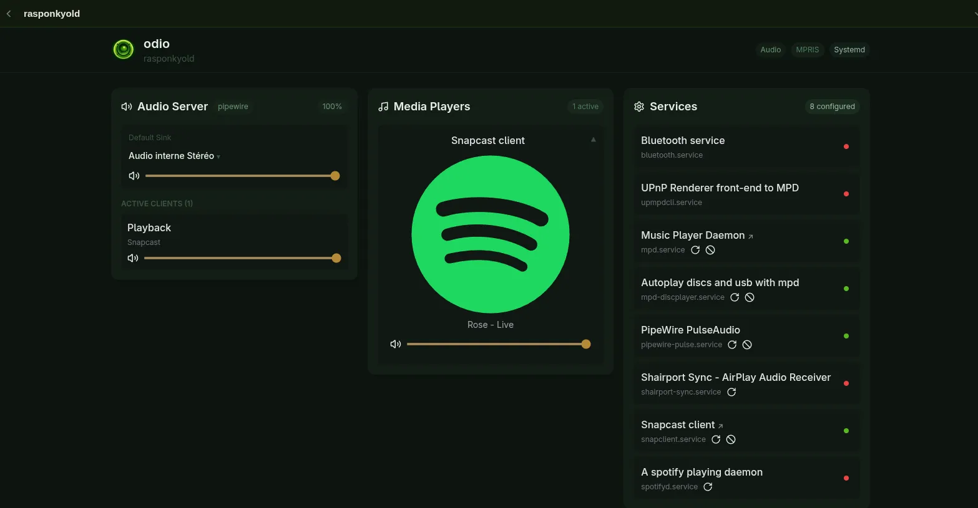Click the gear icon beside Services
The width and height of the screenshot is (978, 508).
click(x=639, y=107)
